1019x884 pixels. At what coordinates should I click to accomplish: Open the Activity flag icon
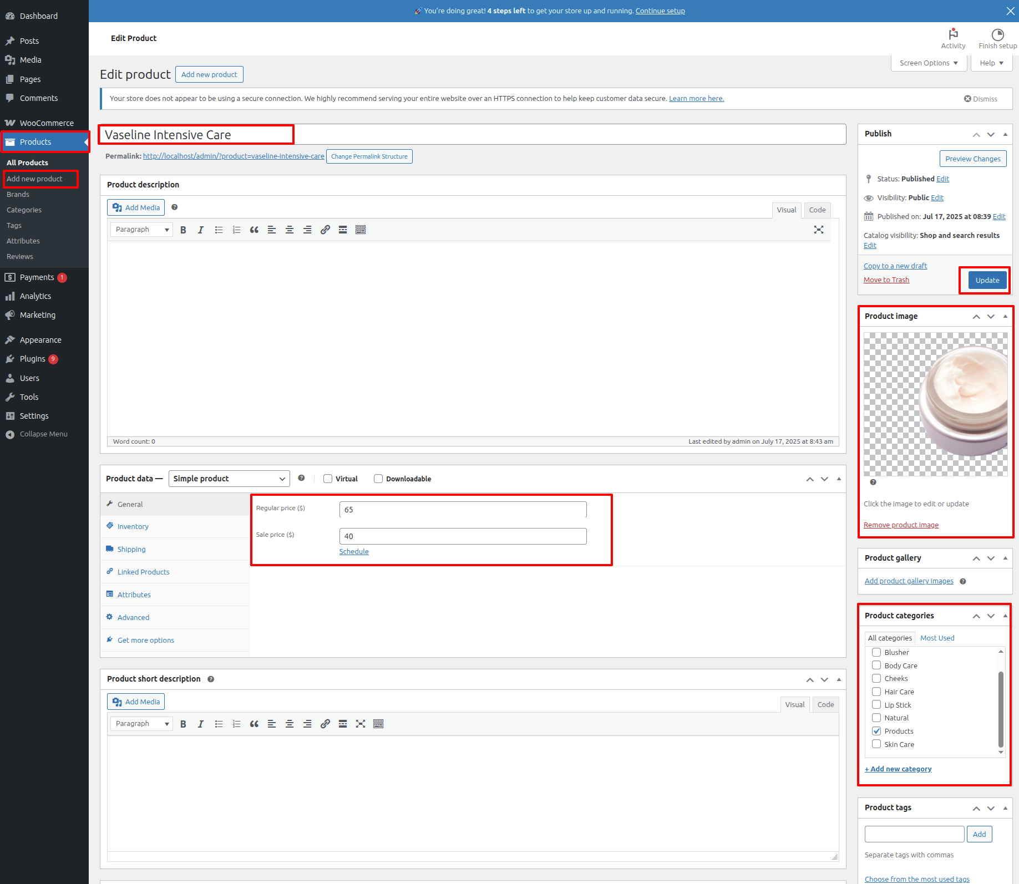click(x=953, y=35)
